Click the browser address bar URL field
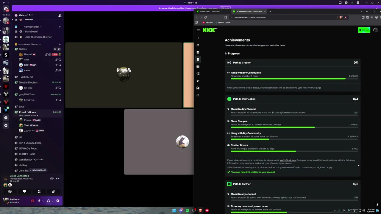Image resolution: width=381 pixels, height=214 pixels. [283, 17]
